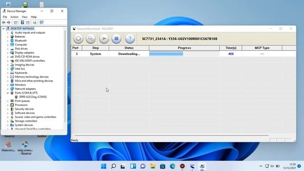Viewport: 304px width, 171px height.
Task: Click Device Manager forward arrow toolbar icon
Action: tap(9, 22)
